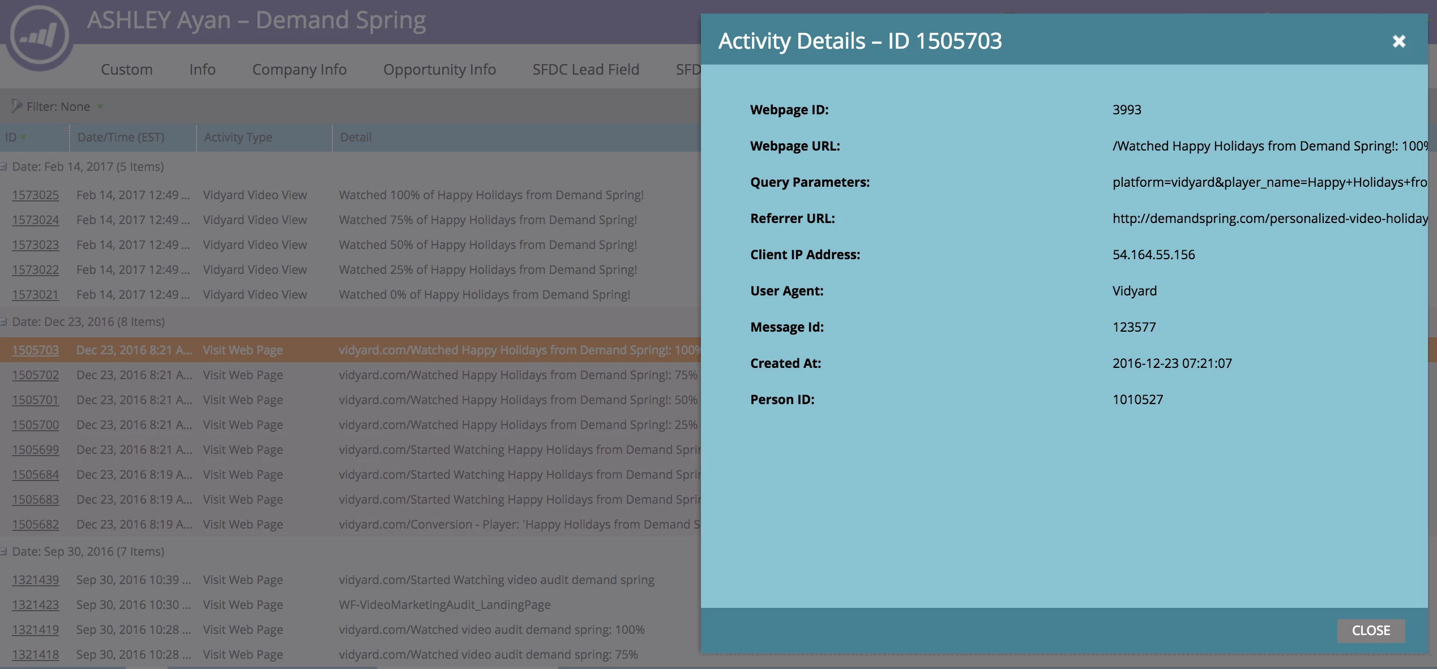Viewport: 1437px width, 669px height.
Task: Collapse the Sep 30, 2016 date group
Action: pyautogui.click(x=4, y=552)
